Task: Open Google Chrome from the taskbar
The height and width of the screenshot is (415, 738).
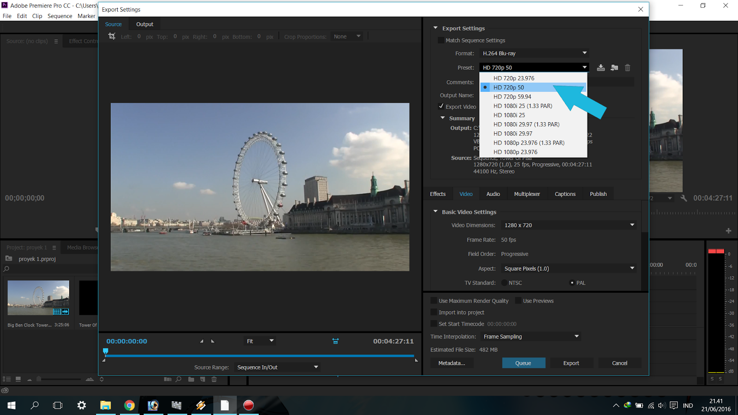Action: point(129,405)
